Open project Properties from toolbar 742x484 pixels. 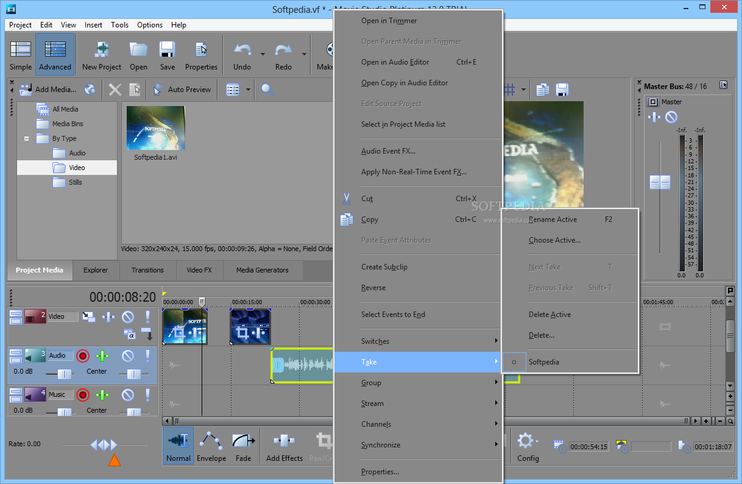201,55
